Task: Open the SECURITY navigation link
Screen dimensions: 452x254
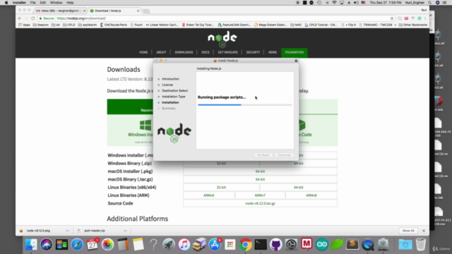Action: (x=253, y=52)
